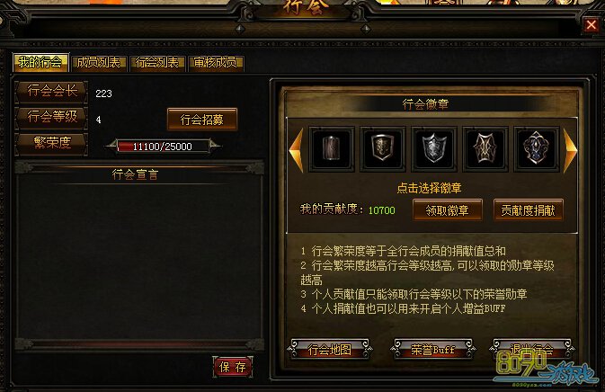Screen dimensions: 605x392
Task: Open the 行会列表 tab
Action: pyautogui.click(x=157, y=63)
